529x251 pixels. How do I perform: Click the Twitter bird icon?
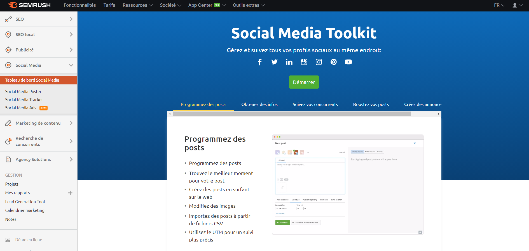(275, 62)
